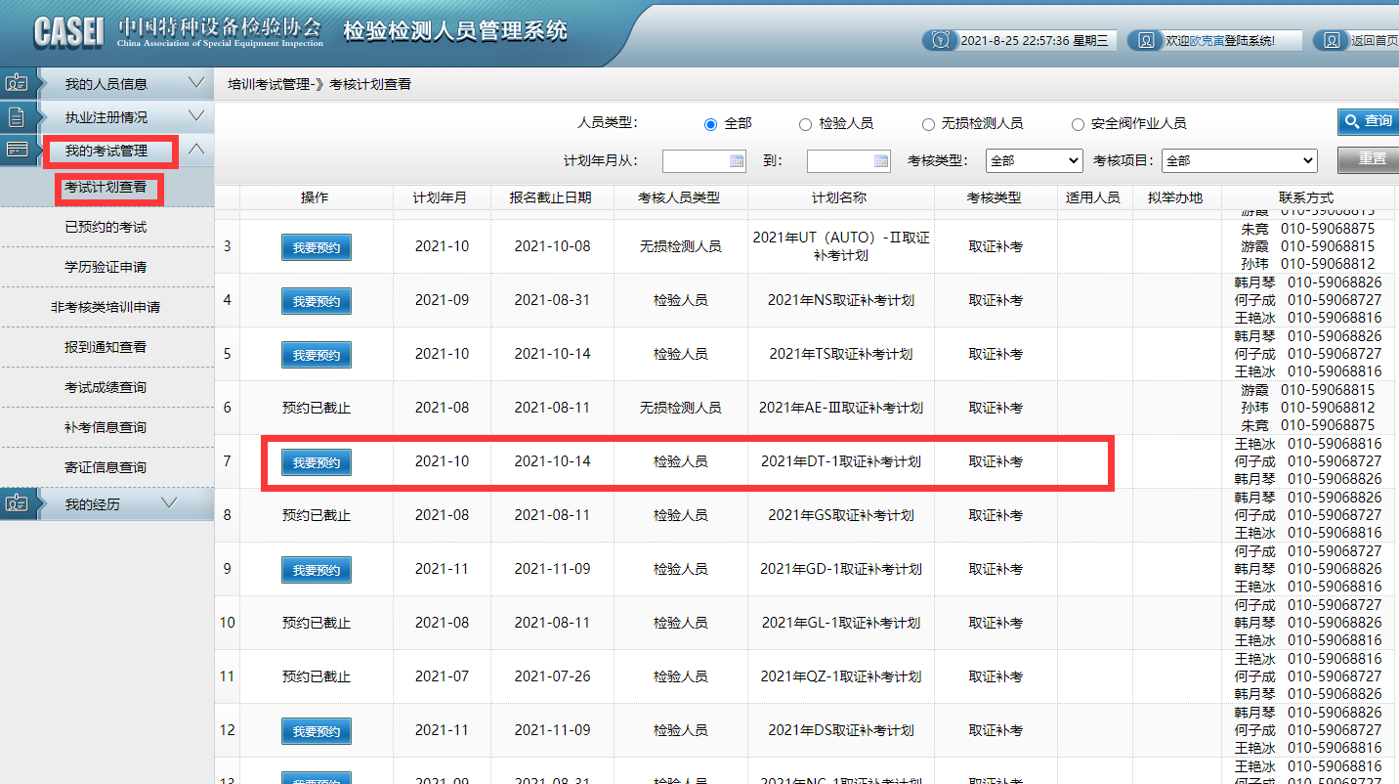
Task: Expand the 我的人员信息 section chevron
Action: click(196, 83)
